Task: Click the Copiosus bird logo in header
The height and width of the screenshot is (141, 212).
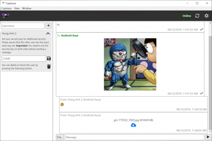Action: [5, 16]
